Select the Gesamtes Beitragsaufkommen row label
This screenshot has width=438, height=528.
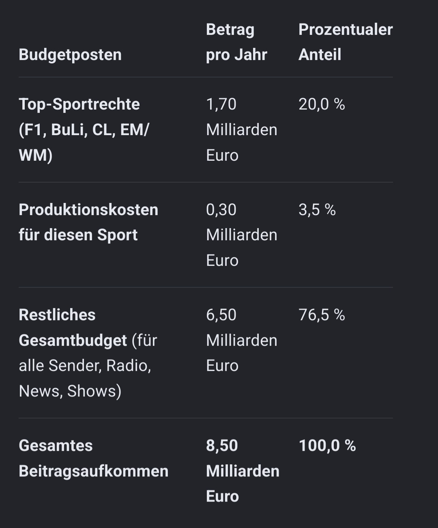[x=93, y=458]
